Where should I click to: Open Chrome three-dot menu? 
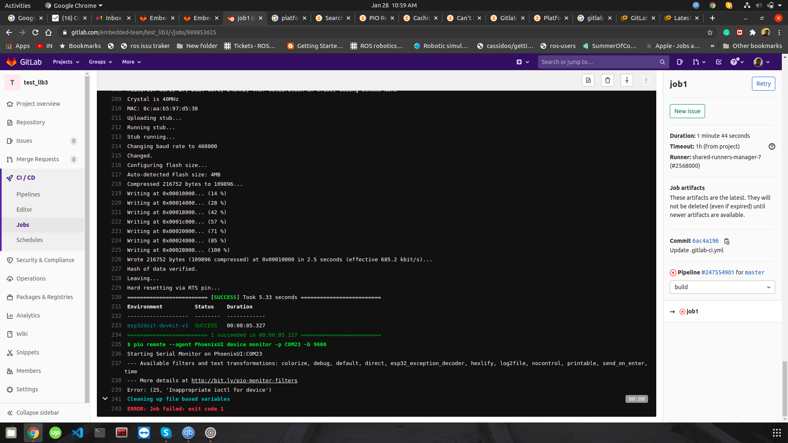(x=779, y=32)
